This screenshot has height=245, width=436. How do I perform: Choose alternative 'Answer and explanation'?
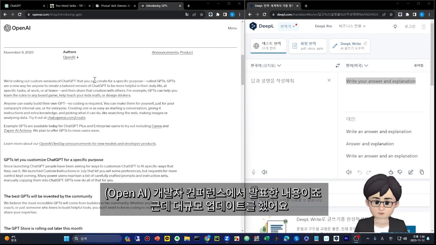click(x=370, y=144)
